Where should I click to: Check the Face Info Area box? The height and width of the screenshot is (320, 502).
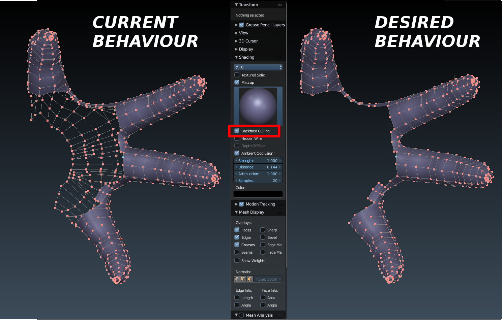[x=263, y=297]
